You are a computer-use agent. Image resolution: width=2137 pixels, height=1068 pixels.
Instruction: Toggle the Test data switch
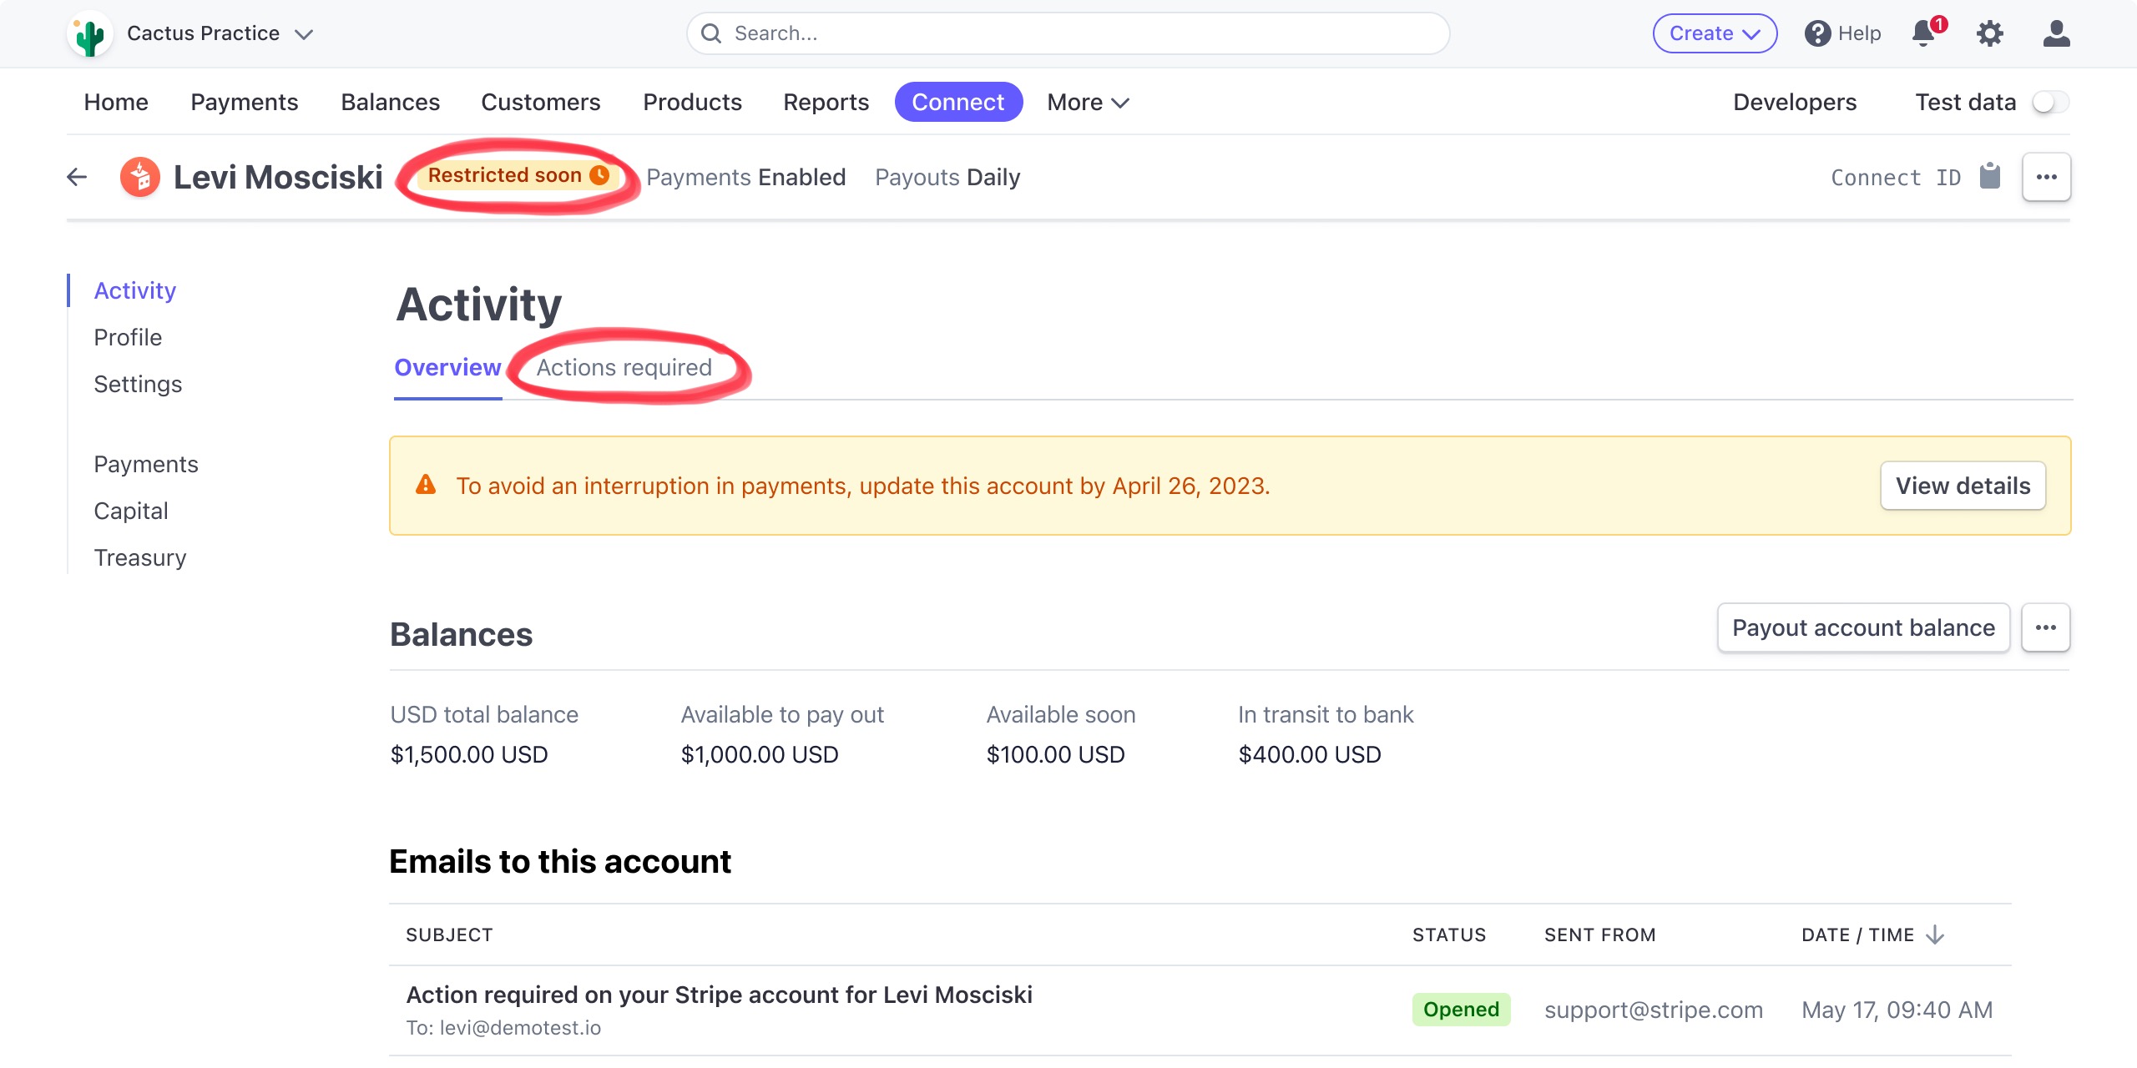tap(2050, 103)
